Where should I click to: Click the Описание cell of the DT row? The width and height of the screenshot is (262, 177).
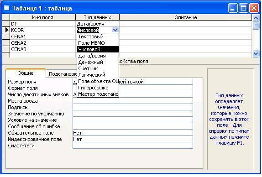point(186,24)
